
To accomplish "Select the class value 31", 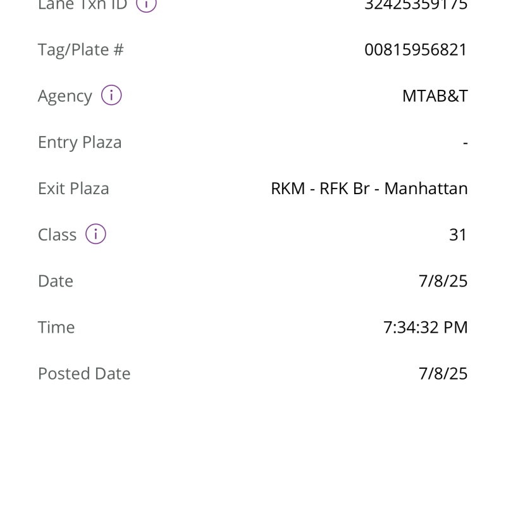I will pyautogui.click(x=457, y=235).
